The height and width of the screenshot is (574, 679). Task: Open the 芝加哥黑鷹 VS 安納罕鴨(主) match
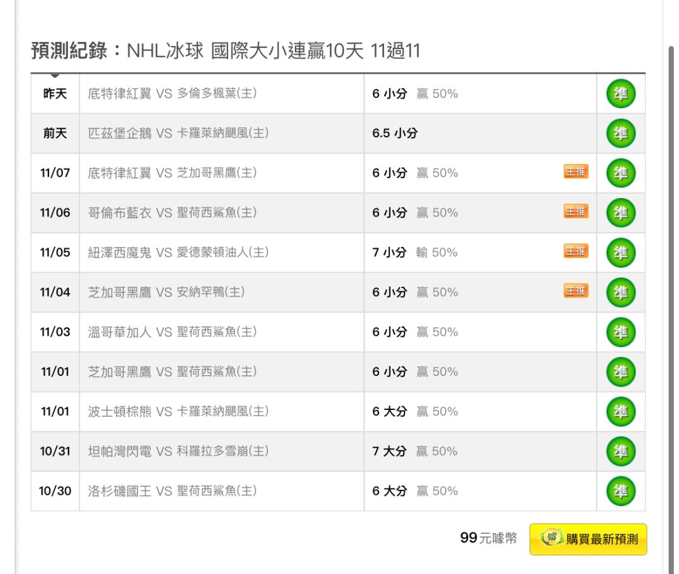(166, 292)
